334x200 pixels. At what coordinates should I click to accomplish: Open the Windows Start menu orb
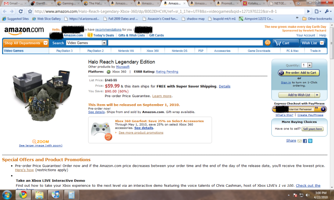7,195
